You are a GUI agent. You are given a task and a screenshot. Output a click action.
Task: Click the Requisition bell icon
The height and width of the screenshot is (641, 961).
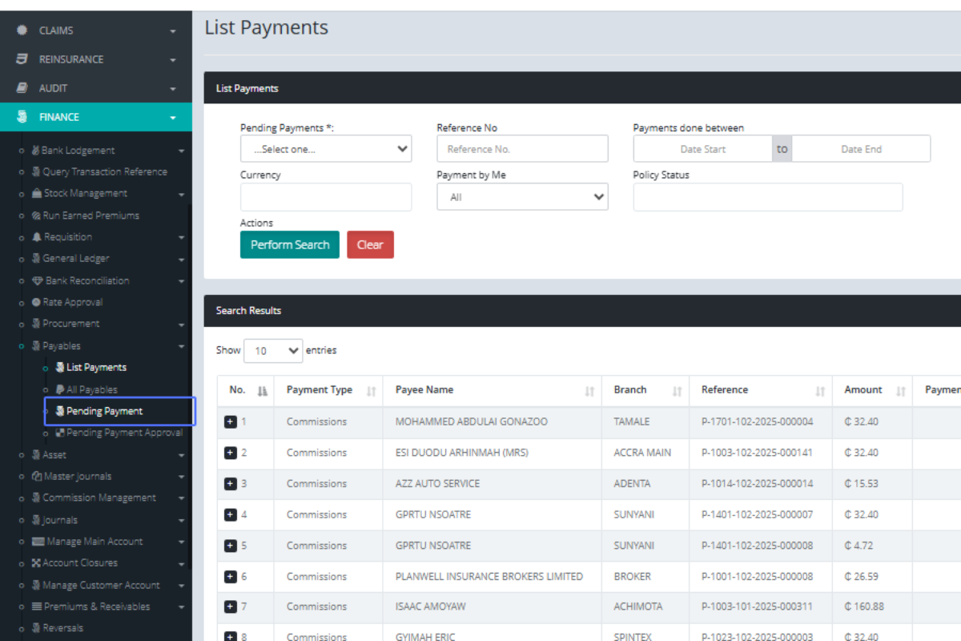[x=37, y=237]
